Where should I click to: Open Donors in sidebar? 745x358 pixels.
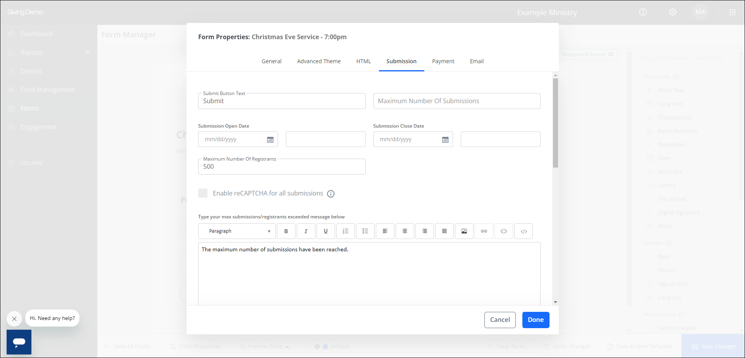click(31, 71)
